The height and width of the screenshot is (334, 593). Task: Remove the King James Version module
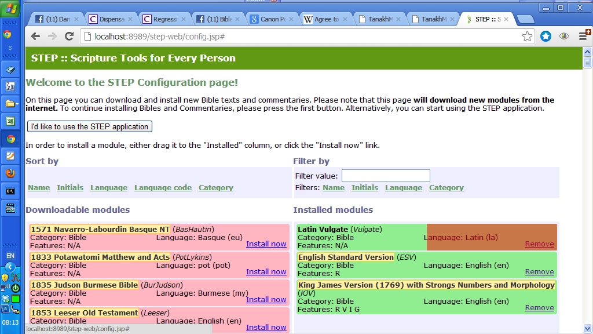click(540, 307)
